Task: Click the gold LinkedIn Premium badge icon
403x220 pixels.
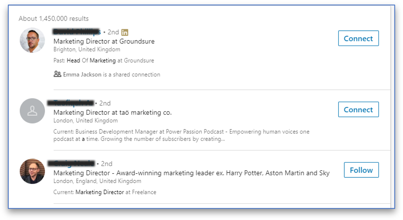Action: [125, 32]
